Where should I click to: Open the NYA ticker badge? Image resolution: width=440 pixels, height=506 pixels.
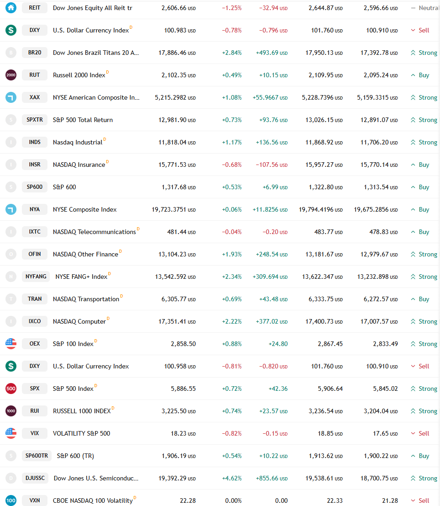(35, 209)
